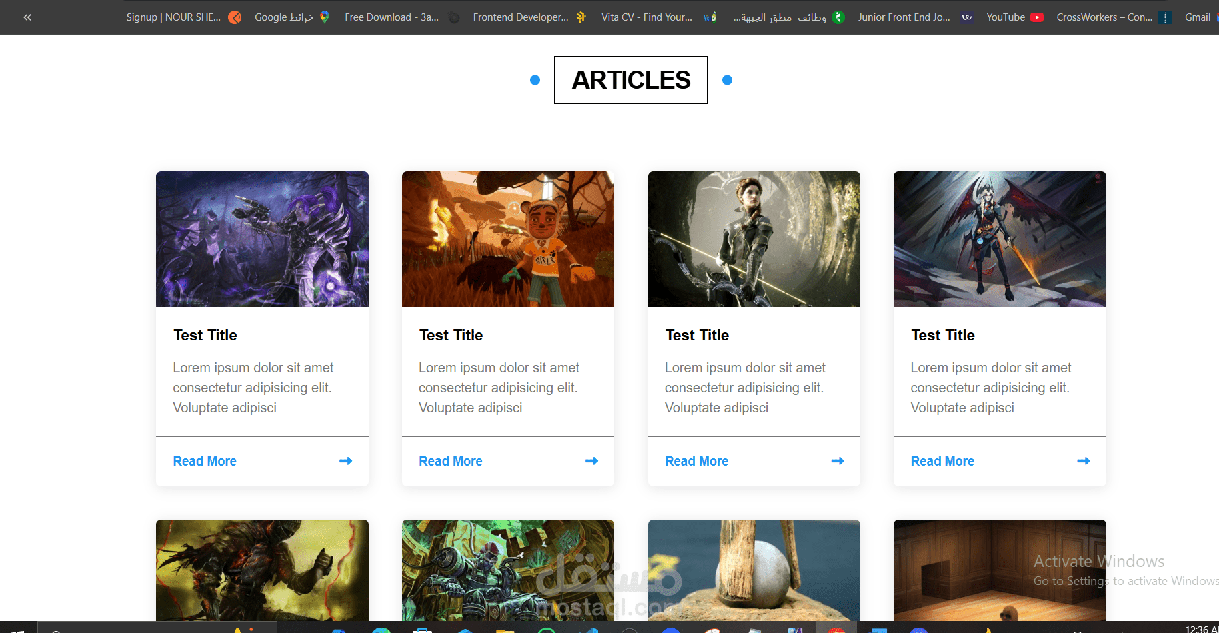This screenshot has height=633, width=1219.
Task: Click Test Title under the archer woman image
Action: pos(697,335)
